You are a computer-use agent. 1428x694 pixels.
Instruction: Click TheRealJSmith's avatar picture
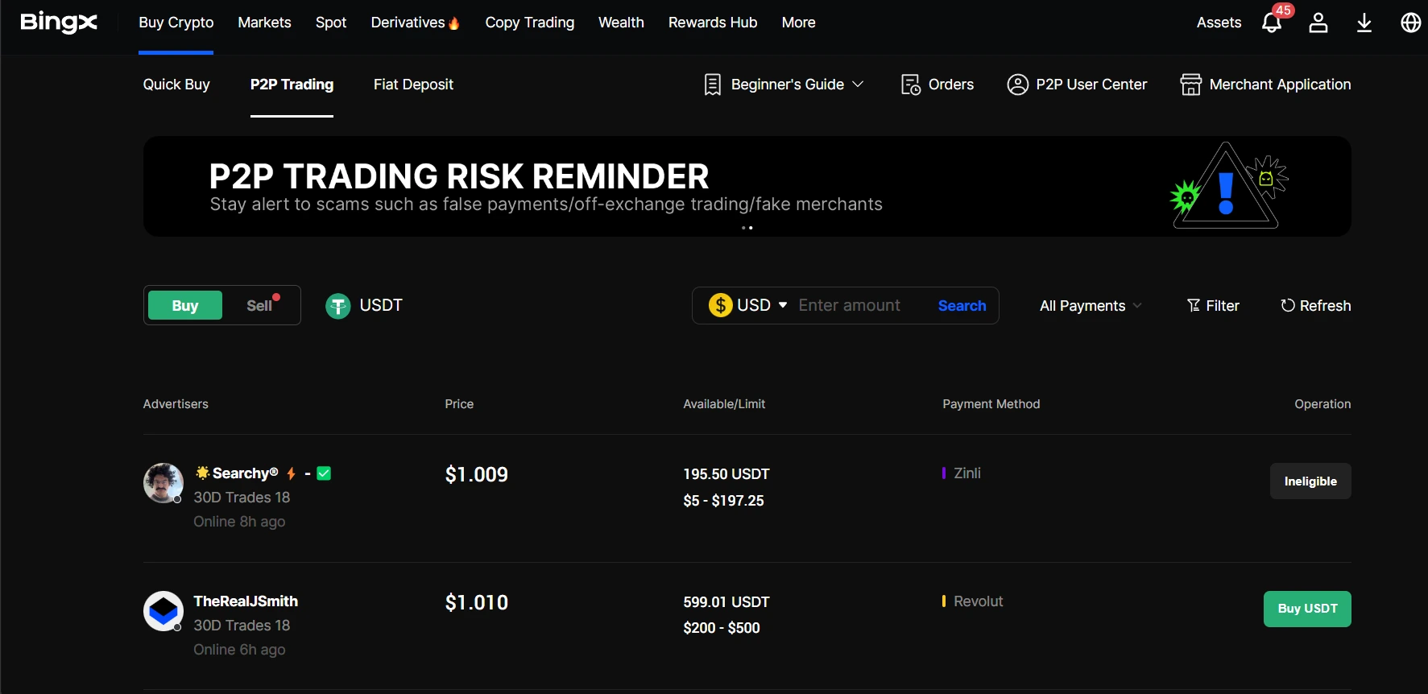163,611
